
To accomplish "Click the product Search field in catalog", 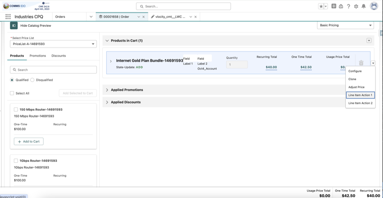I will [53, 70].
